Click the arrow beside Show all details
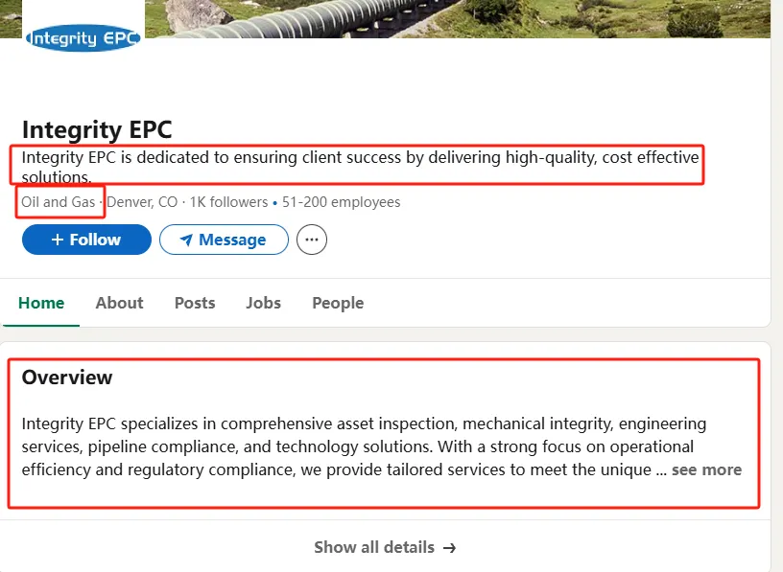 point(450,547)
